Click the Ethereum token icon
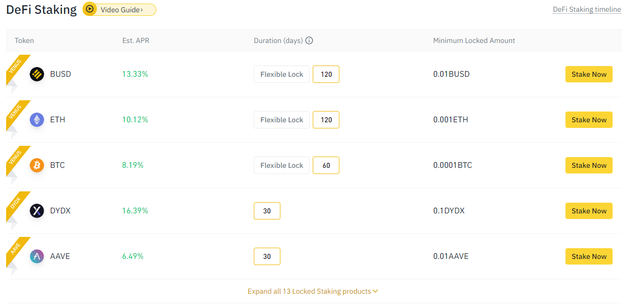 coord(37,120)
